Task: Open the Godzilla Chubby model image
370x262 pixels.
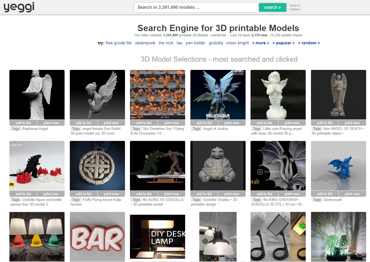Action: point(218,165)
